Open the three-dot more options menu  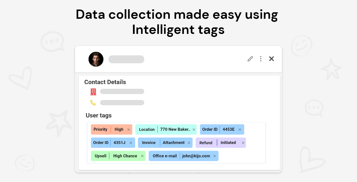pos(261,59)
